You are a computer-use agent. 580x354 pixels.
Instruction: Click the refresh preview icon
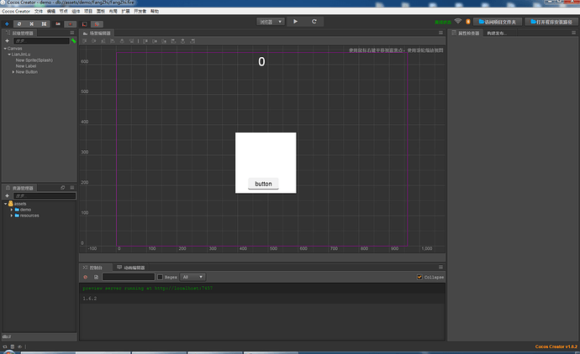(314, 22)
